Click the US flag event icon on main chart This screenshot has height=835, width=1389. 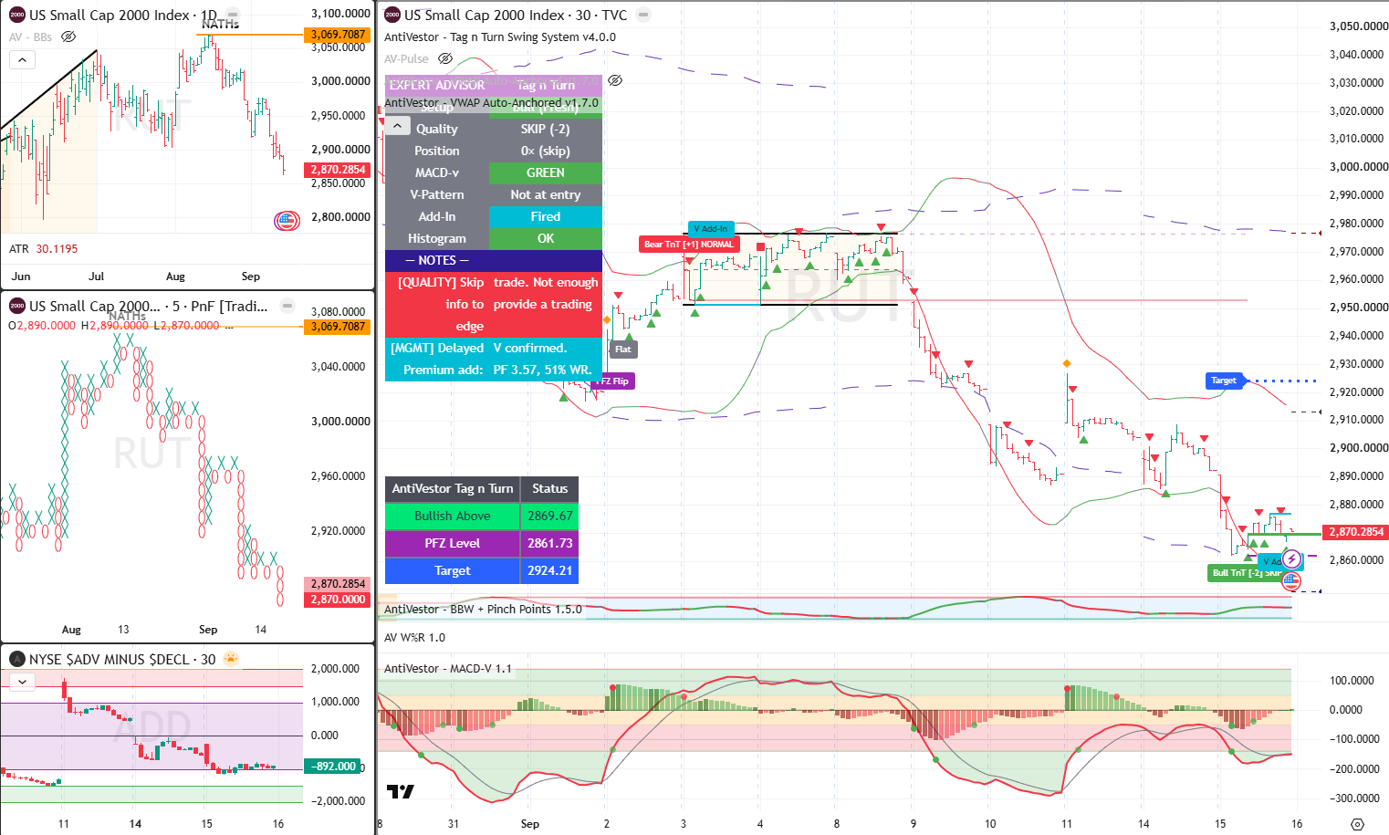1290,580
